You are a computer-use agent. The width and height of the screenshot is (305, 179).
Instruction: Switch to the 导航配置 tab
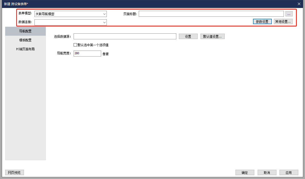point(25,31)
